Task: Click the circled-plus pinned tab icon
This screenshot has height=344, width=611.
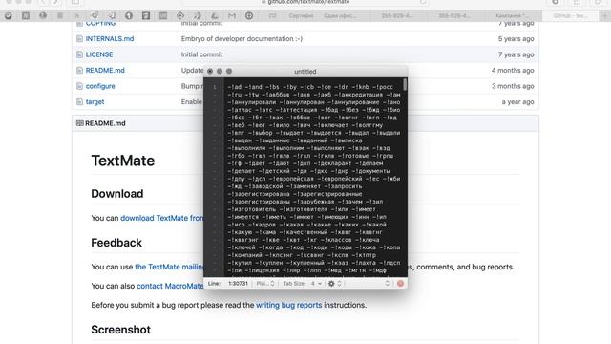Action: click(249, 16)
